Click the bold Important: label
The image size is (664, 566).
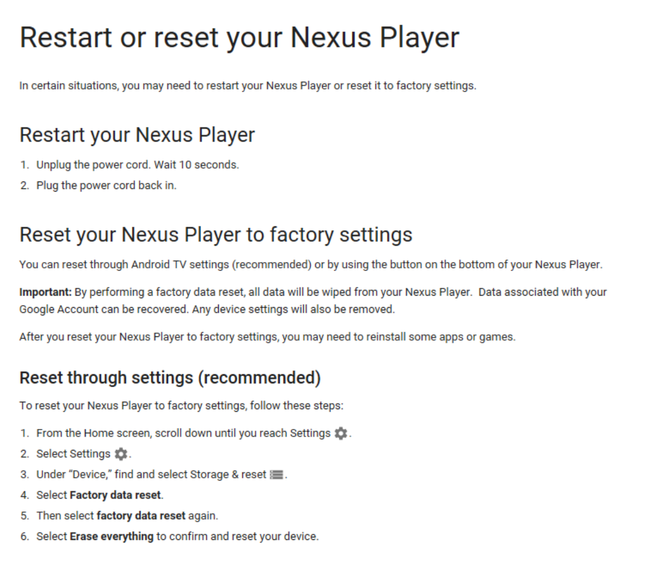click(x=46, y=292)
